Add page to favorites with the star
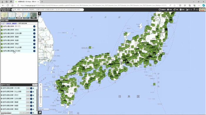The width and height of the screenshot is (206, 115). click(x=175, y=5)
